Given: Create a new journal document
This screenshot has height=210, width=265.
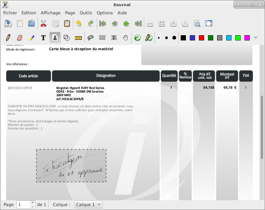Looking at the screenshot, I should (x=20, y=23).
